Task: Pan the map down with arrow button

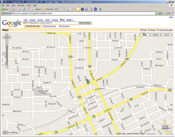Action: [7, 40]
